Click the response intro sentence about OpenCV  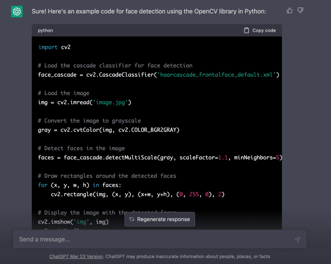coord(149,11)
